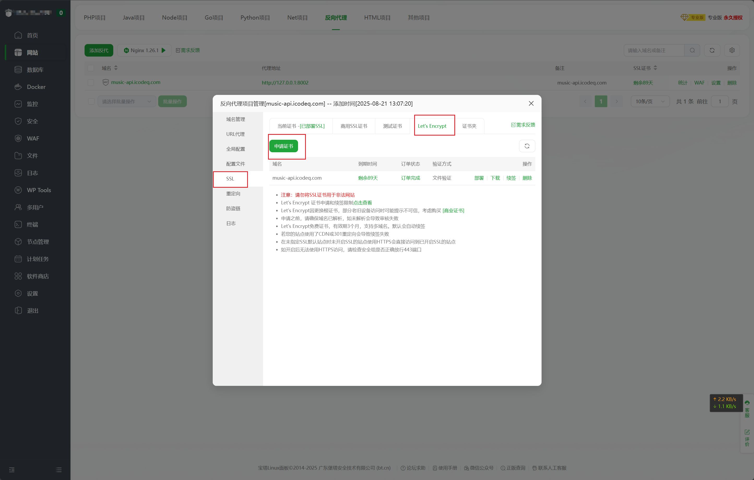The height and width of the screenshot is (480, 754).
Task: Close the reverse proxy management dialog
Action: (x=531, y=103)
